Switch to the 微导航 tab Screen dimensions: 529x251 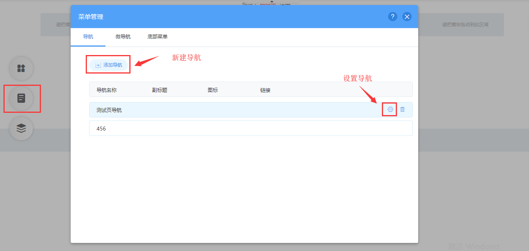coord(123,37)
